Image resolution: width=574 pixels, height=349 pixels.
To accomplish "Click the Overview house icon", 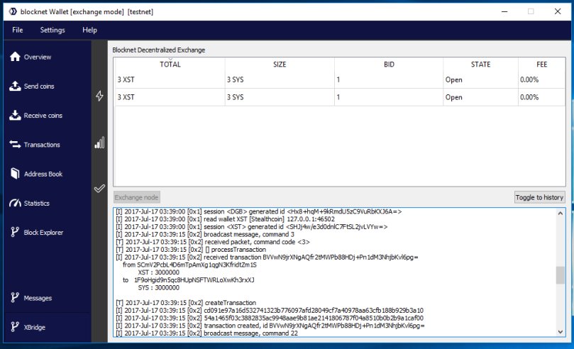I will (x=15, y=57).
